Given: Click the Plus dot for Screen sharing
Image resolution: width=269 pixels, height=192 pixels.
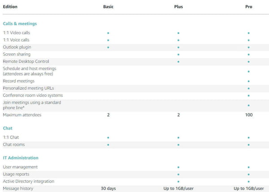Looking at the screenshot, I should 178,54.
